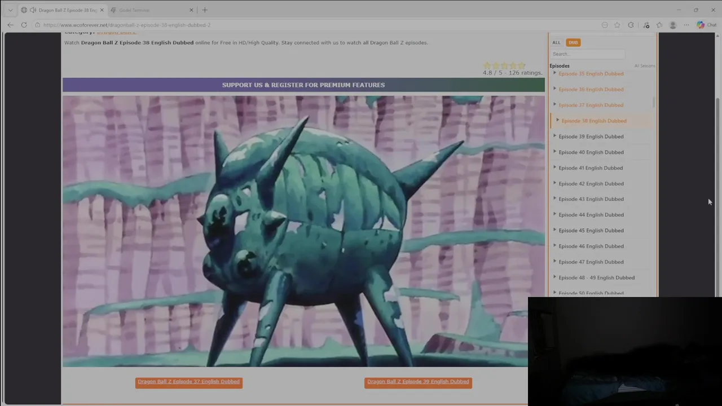The image size is (722, 406).
Task: Click the triangle beside Episode 47
Action: (x=555, y=261)
